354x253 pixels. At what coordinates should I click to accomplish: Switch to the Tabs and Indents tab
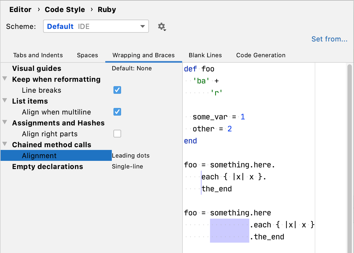coord(38,55)
